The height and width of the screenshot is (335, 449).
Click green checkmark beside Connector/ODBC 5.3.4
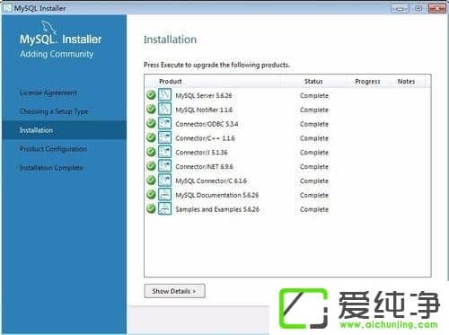[151, 123]
